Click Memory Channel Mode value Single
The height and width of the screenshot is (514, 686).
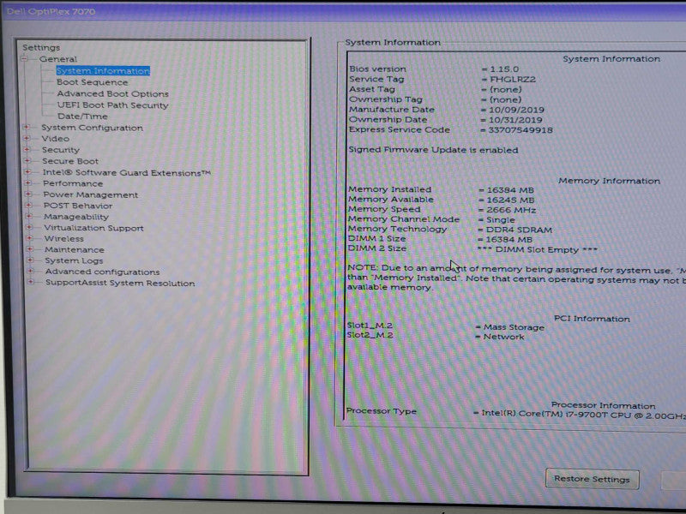coord(501,220)
